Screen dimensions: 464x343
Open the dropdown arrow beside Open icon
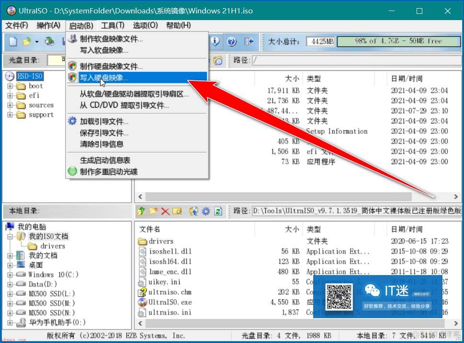coord(37,42)
